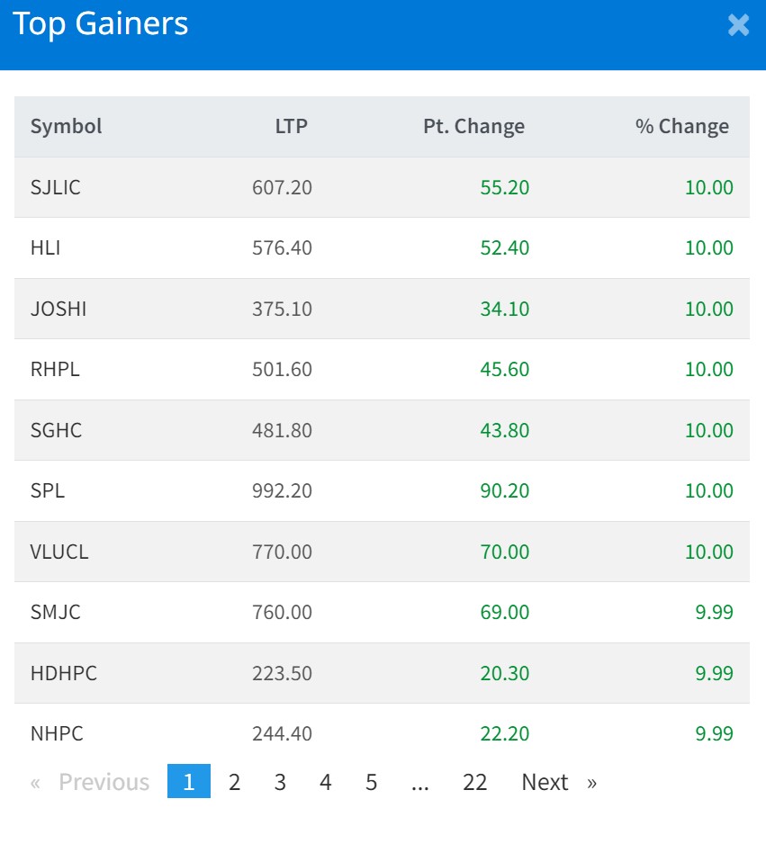
Task: Jump to page 5 of gainers
Action: [371, 782]
